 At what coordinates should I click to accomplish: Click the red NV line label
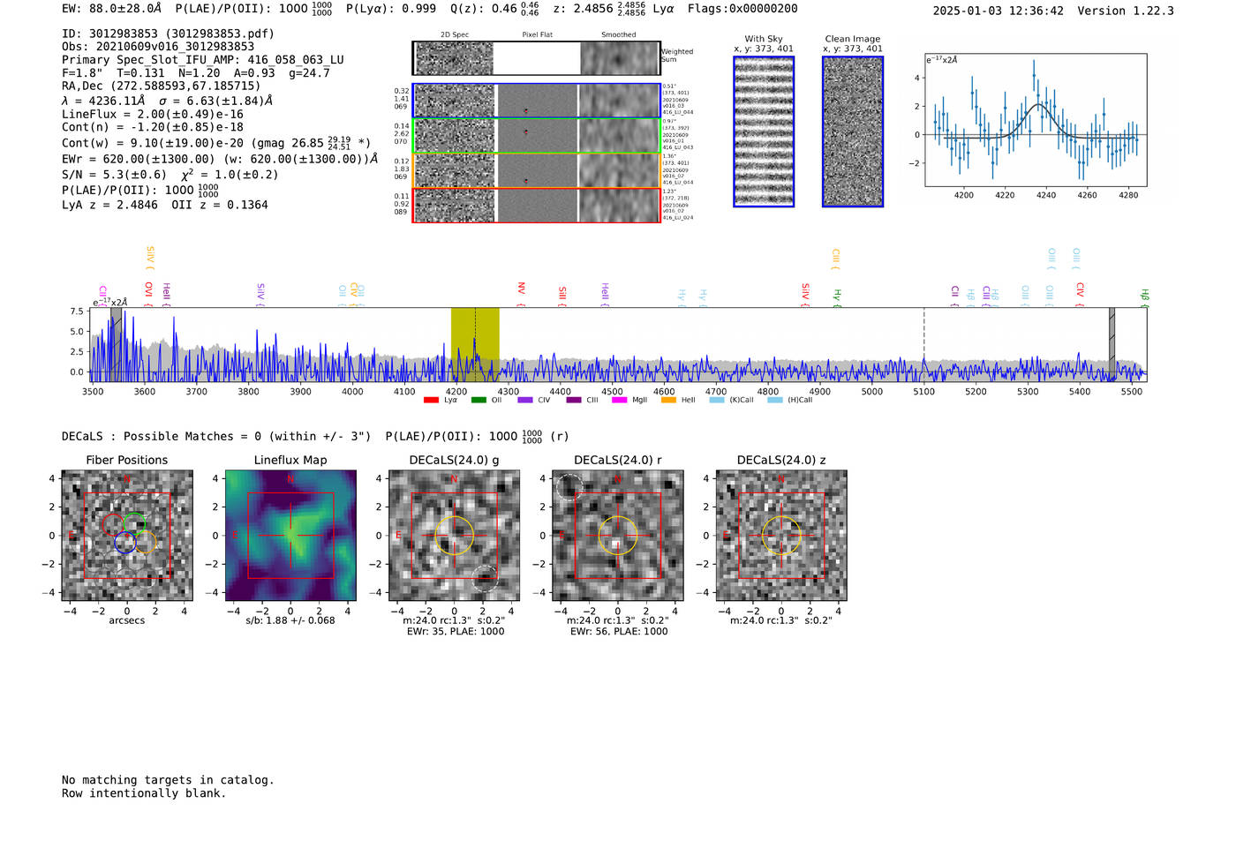point(521,294)
